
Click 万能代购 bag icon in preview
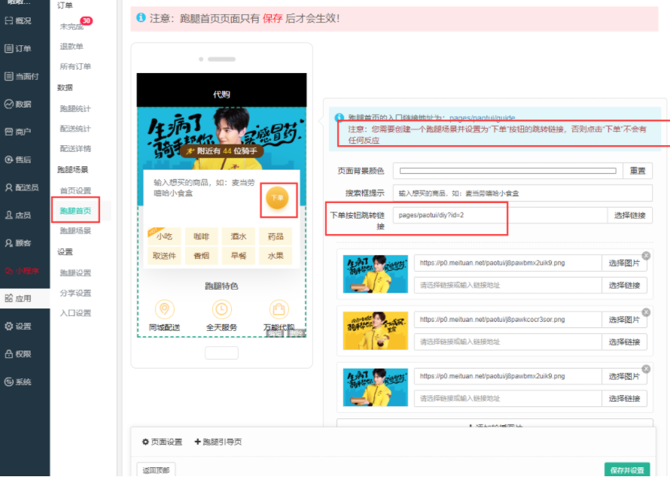[279, 308]
